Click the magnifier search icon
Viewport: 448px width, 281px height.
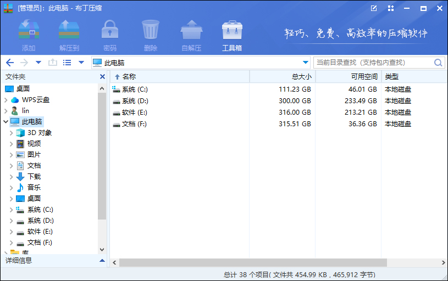pos(438,63)
